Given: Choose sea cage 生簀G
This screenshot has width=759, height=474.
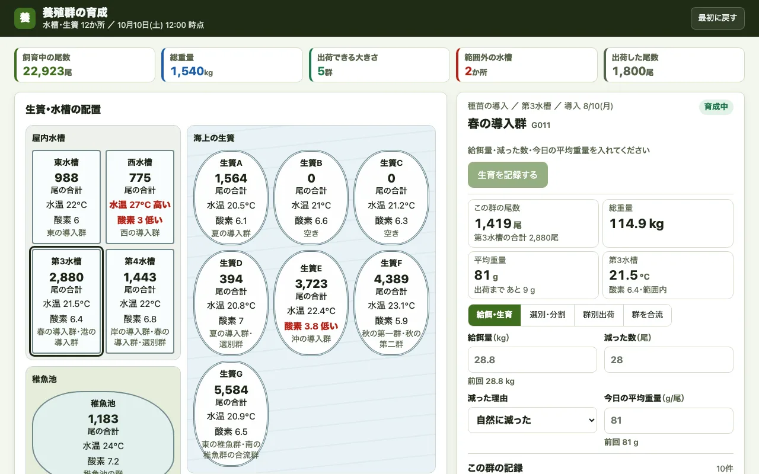Looking at the screenshot, I should 231,414.
